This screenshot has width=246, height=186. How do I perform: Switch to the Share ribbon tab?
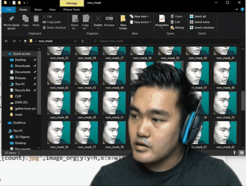coord(38,10)
